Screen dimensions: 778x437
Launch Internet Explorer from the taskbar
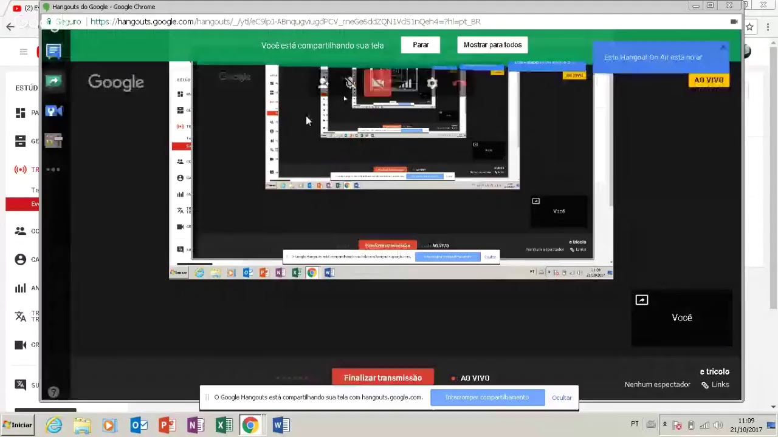[54, 425]
